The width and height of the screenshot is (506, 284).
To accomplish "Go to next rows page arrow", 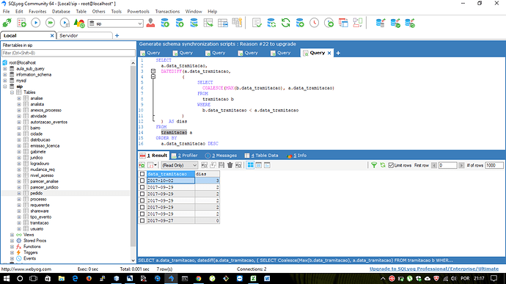I will pyautogui.click(x=461, y=165).
